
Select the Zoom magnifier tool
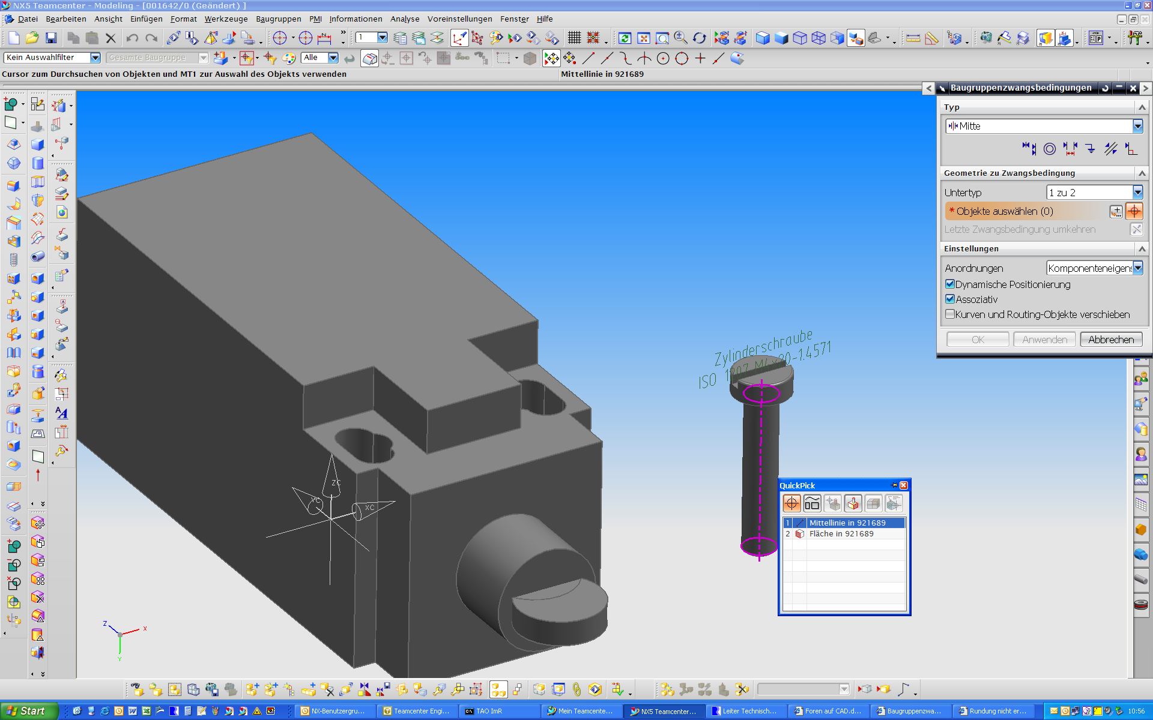(680, 38)
